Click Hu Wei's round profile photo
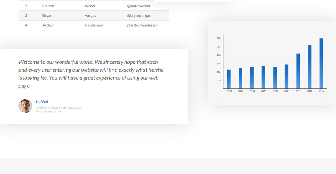 [25, 106]
